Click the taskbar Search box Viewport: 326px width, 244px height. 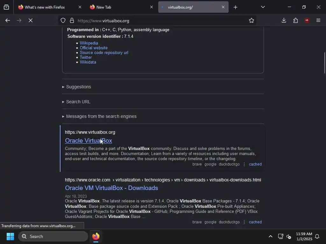[53, 236]
